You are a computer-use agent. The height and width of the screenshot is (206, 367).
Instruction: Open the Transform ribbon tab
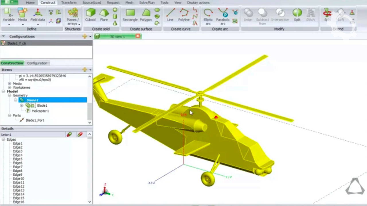tap(69, 3)
